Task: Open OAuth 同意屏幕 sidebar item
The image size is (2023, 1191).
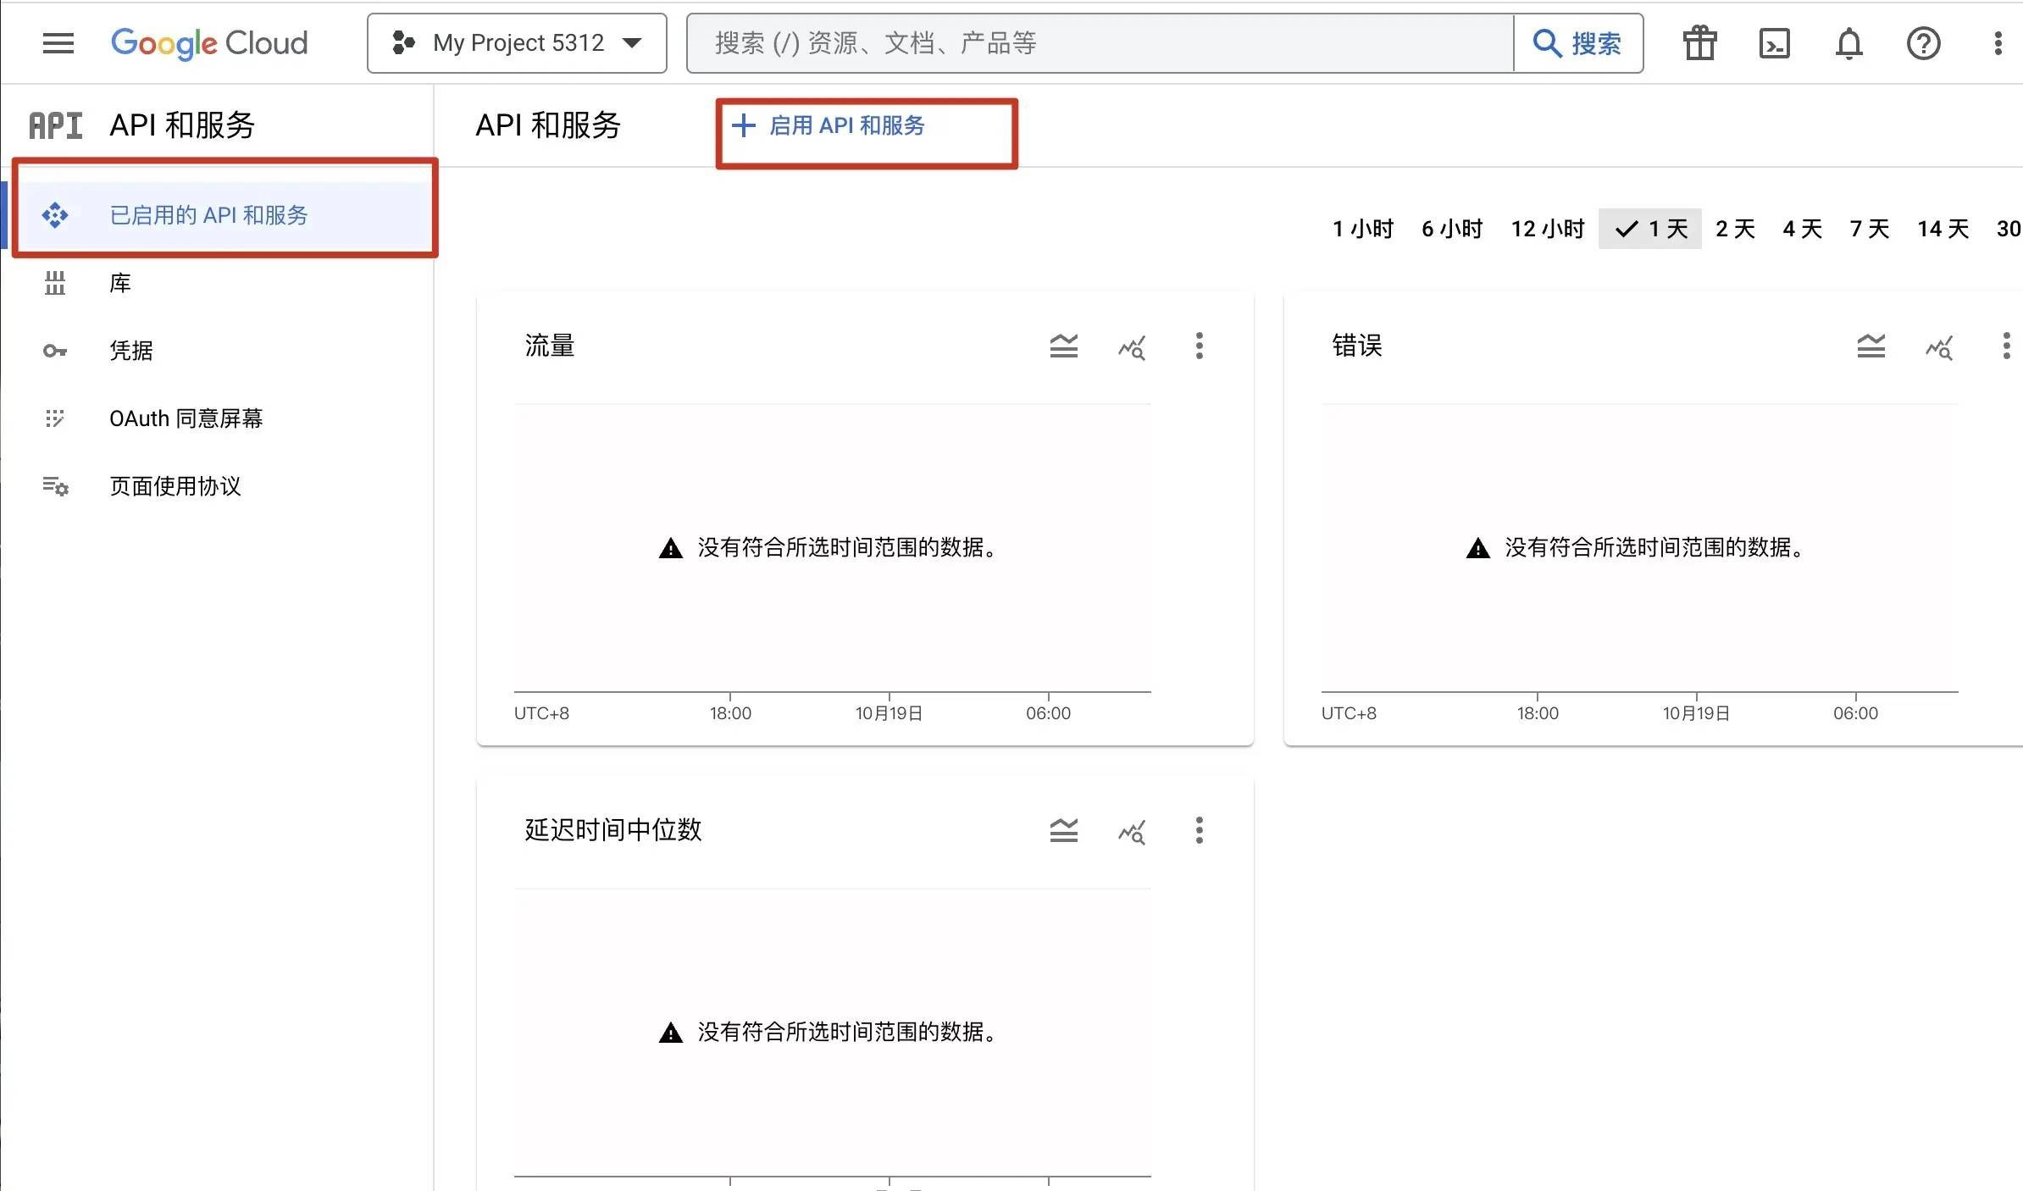Action: pos(186,418)
